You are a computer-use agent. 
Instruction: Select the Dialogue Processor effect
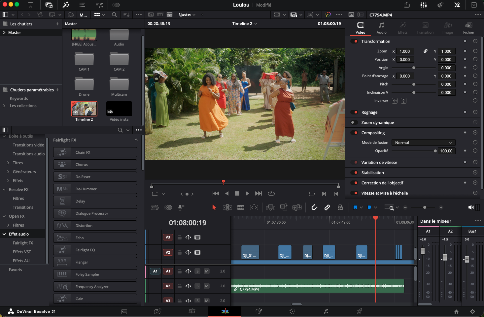(95, 213)
